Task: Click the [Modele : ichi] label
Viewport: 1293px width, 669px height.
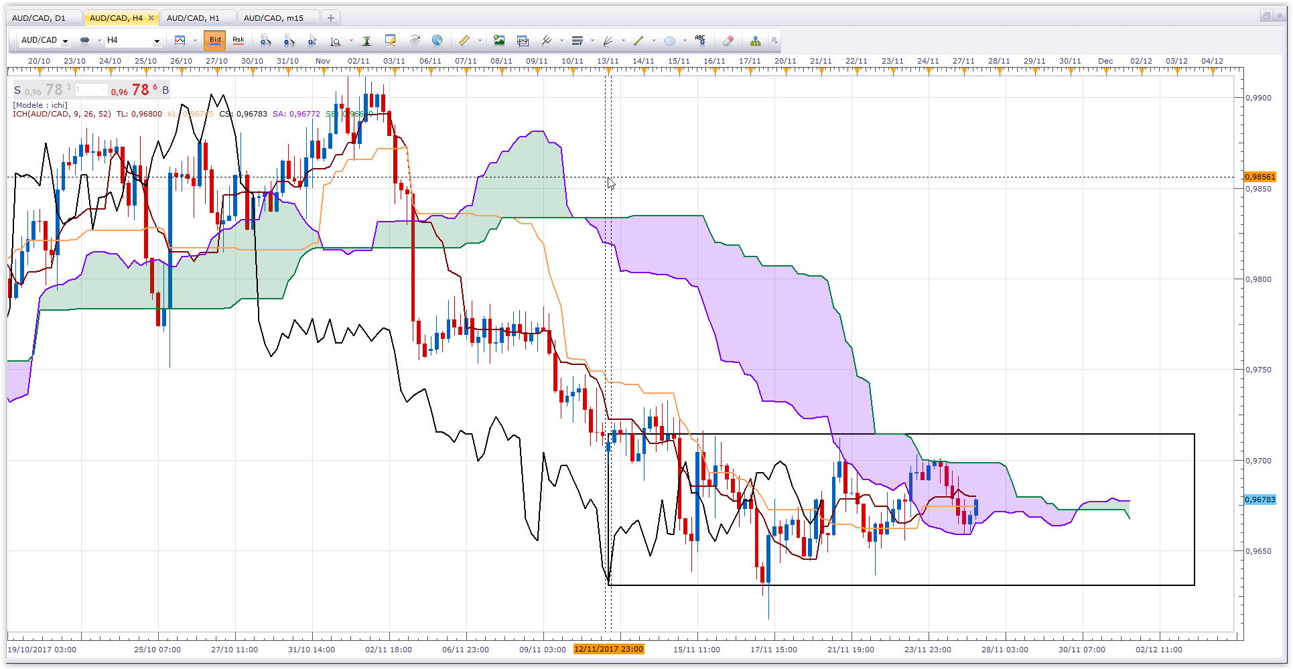Action: (x=40, y=105)
